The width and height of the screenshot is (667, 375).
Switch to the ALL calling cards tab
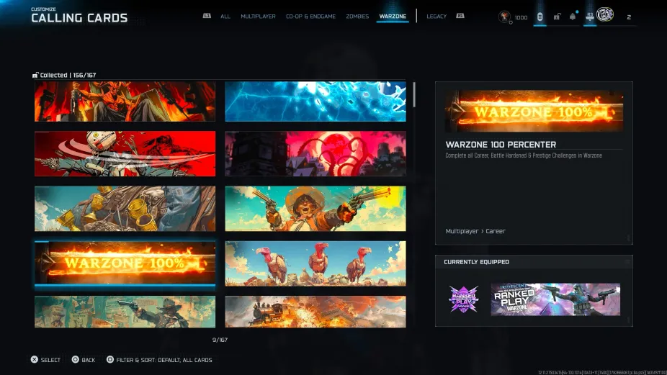point(225,17)
